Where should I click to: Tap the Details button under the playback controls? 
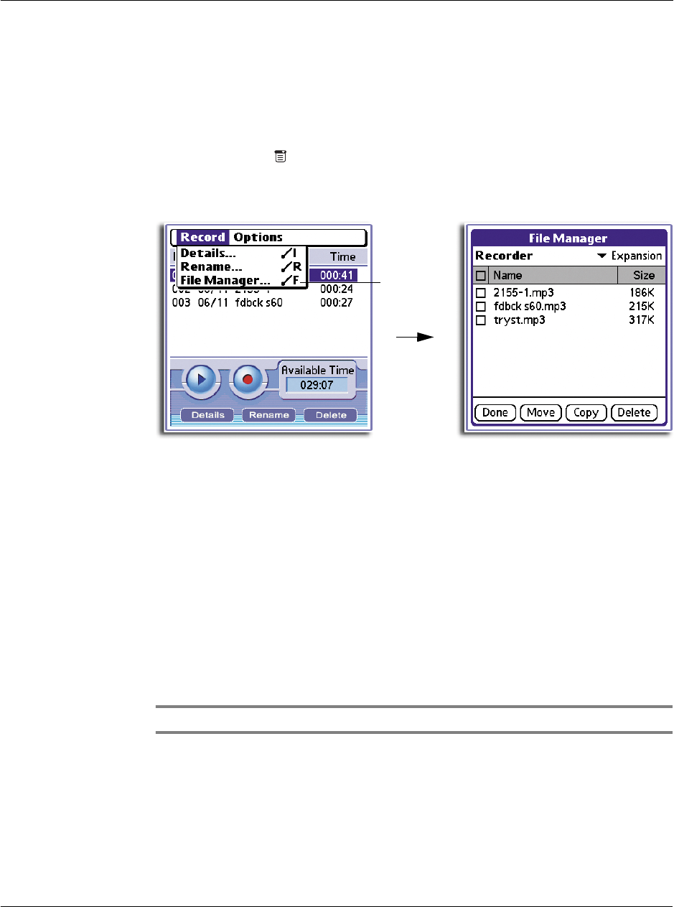207,415
